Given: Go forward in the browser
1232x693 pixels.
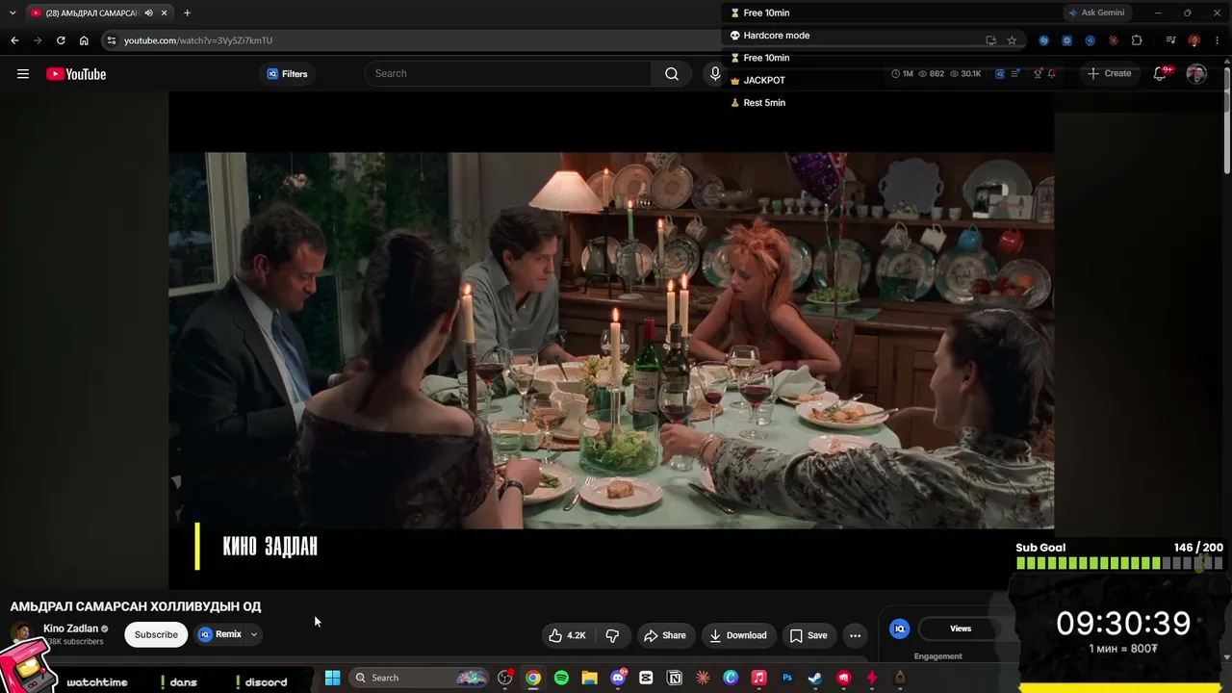Looking at the screenshot, I should 38,40.
